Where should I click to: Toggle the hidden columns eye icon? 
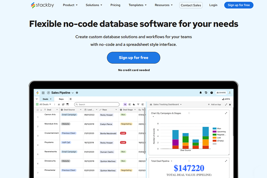click(x=125, y=104)
